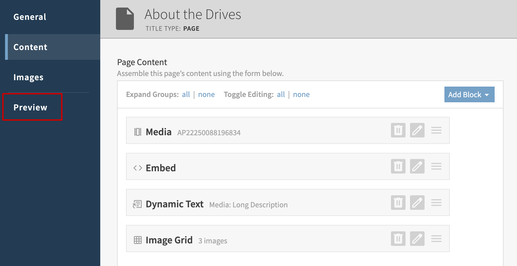Screen dimensions: 517x266
Task: Turn off editing via Toggle Editing none
Action: point(301,94)
